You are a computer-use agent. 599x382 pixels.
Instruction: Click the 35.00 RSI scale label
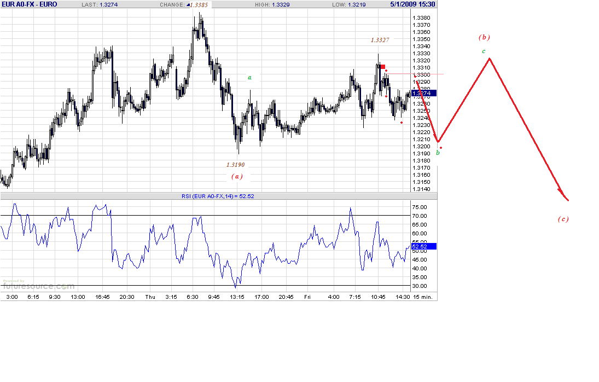pos(420,277)
